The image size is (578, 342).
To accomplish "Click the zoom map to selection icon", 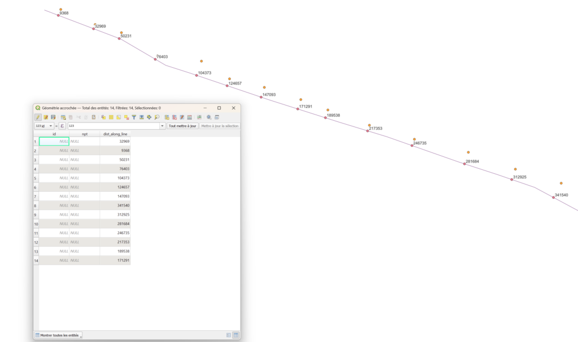I will click(156, 117).
